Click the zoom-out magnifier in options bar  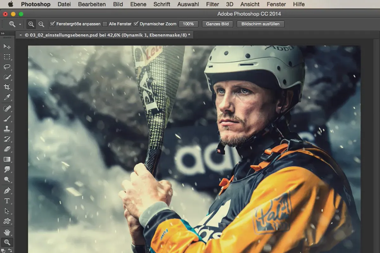pos(41,24)
